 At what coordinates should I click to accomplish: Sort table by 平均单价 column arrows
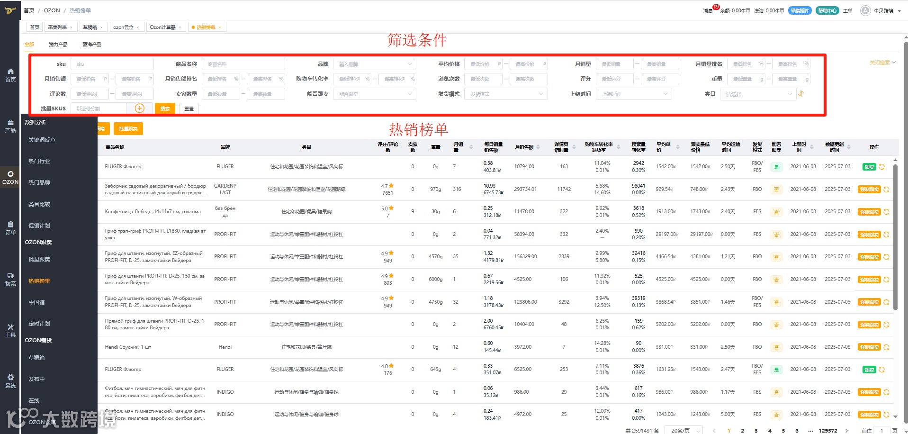tap(678, 147)
